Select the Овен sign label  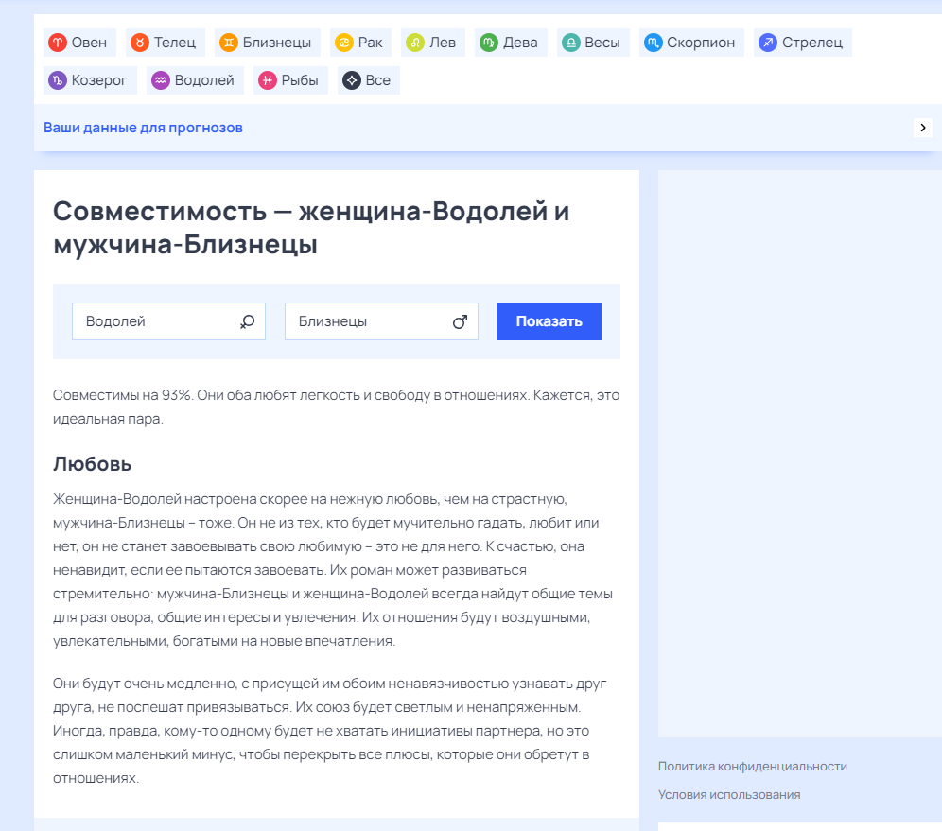point(89,43)
